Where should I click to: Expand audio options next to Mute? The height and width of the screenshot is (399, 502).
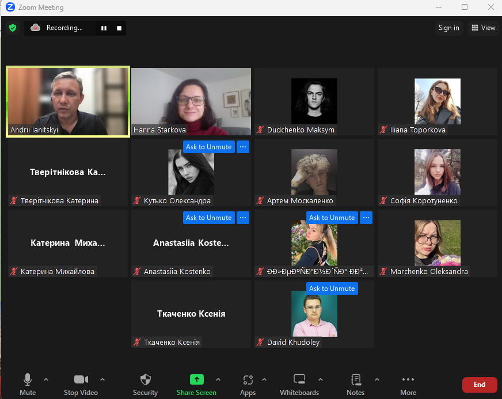pos(46,379)
